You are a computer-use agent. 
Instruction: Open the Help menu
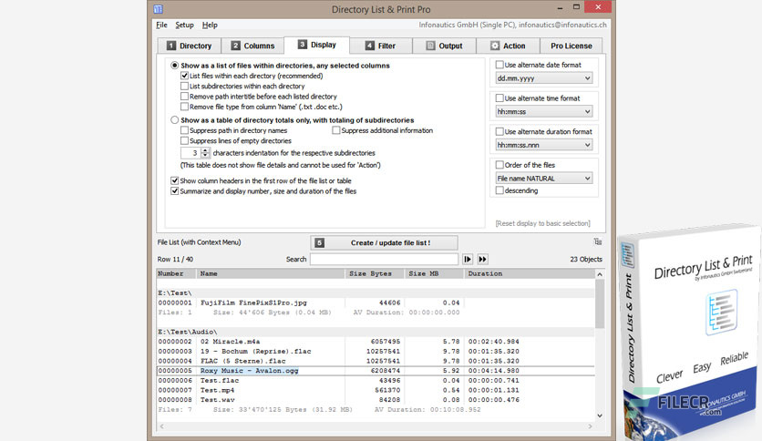(210, 25)
